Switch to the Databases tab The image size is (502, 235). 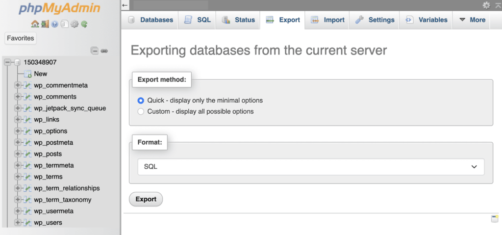[150, 20]
